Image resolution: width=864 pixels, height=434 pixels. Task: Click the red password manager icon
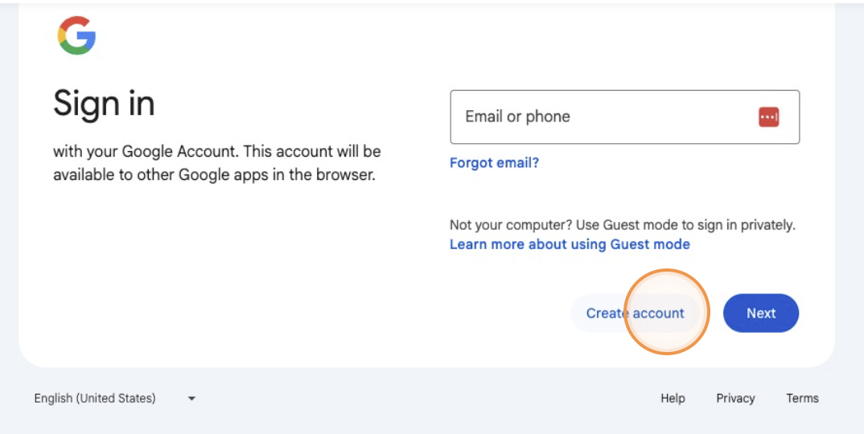click(768, 117)
